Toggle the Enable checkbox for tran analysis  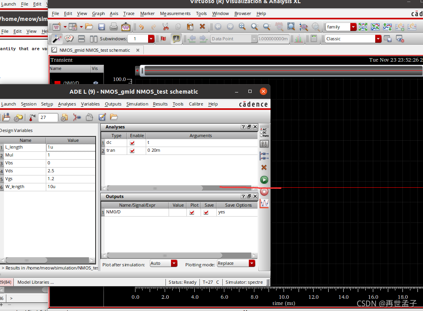pos(132,151)
